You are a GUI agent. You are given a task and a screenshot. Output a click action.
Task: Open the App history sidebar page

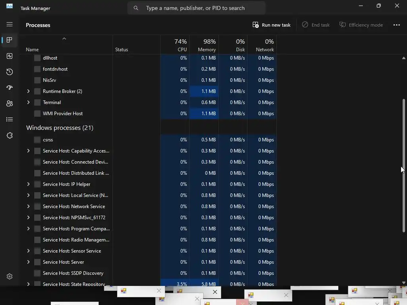(10, 72)
